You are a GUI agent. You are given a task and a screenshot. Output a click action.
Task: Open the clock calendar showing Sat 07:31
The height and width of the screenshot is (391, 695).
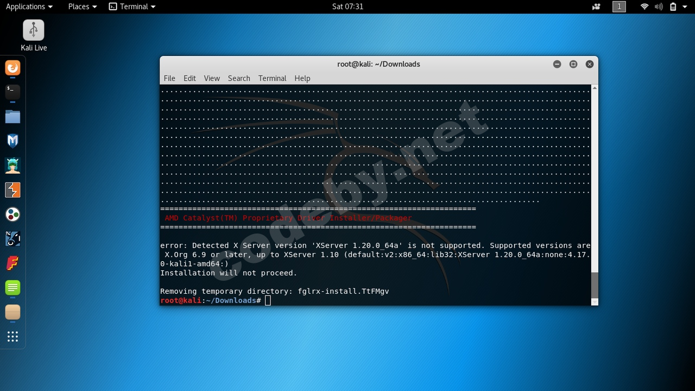pos(347,7)
